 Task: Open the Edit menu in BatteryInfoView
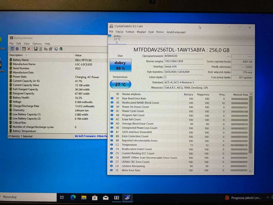[x=19, y=44]
